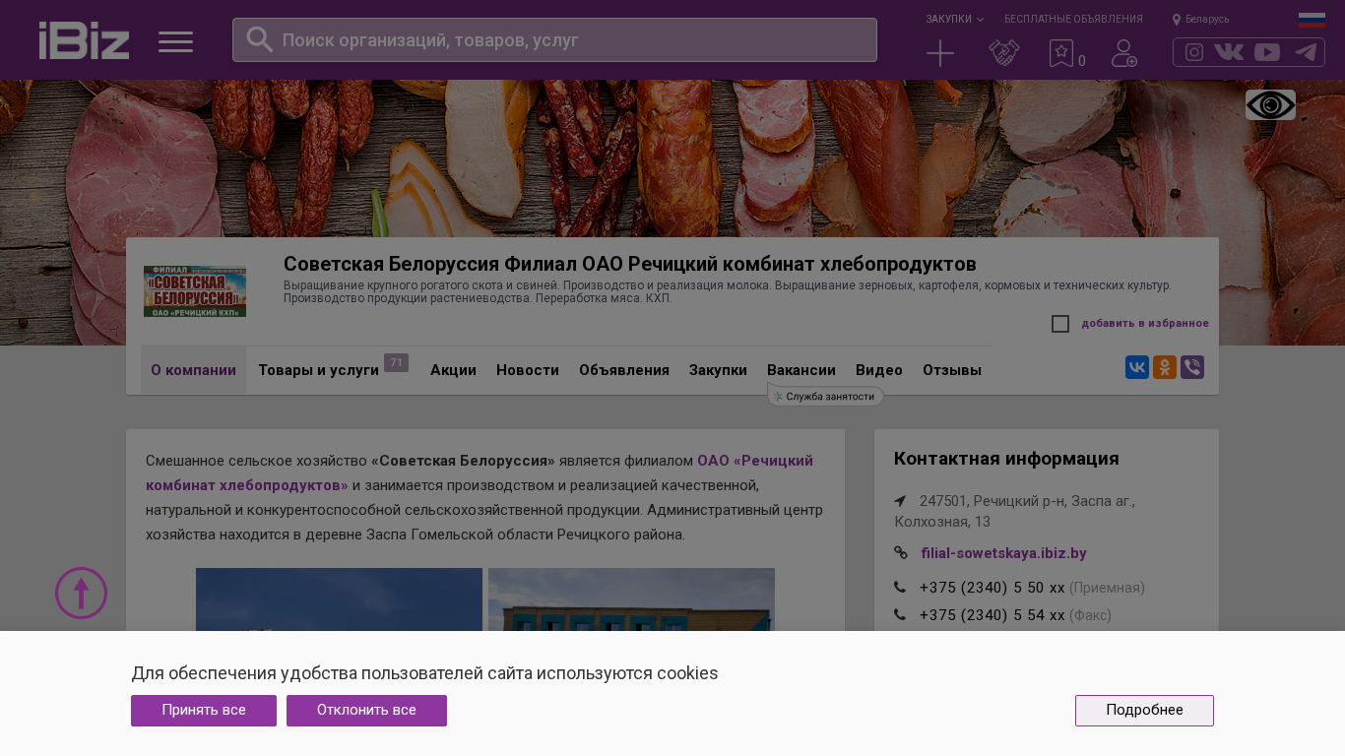
Task: Share the page via Viber icon
Action: tap(1192, 367)
